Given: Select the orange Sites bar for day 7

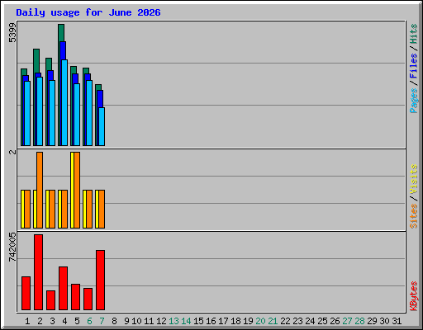Looking at the screenshot, I should point(102,209).
